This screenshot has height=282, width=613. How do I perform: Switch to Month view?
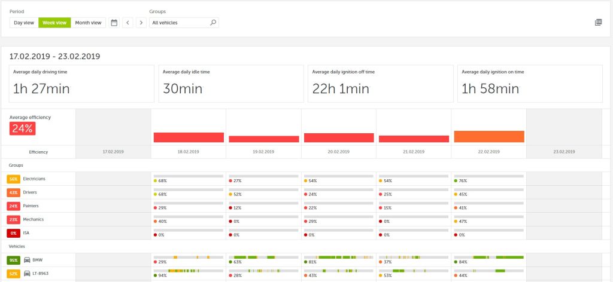88,23
